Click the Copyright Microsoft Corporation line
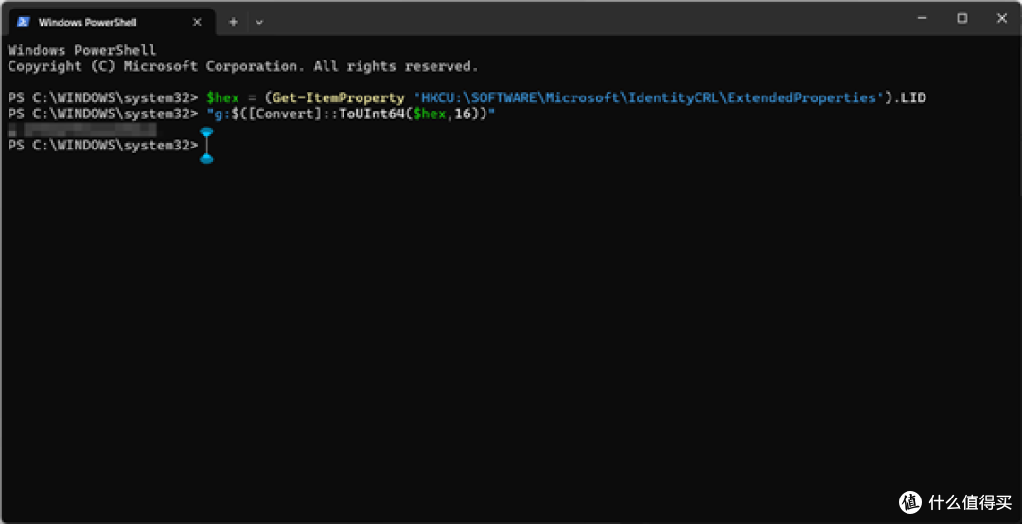Viewport: 1022px width, 524px height. [242, 66]
